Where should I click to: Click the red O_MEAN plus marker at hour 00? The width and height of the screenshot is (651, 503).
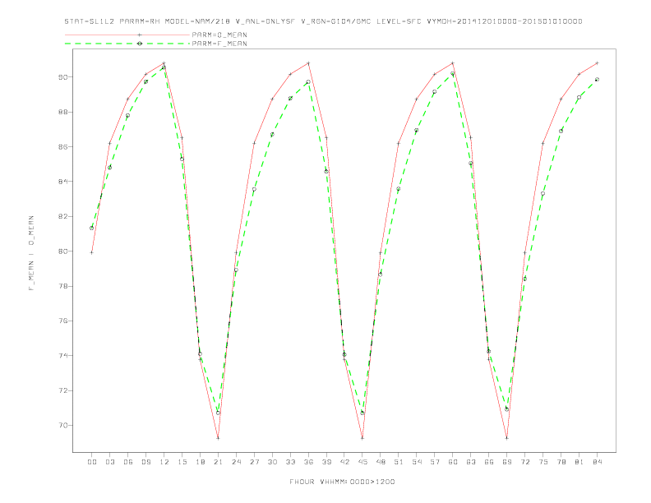click(92, 252)
